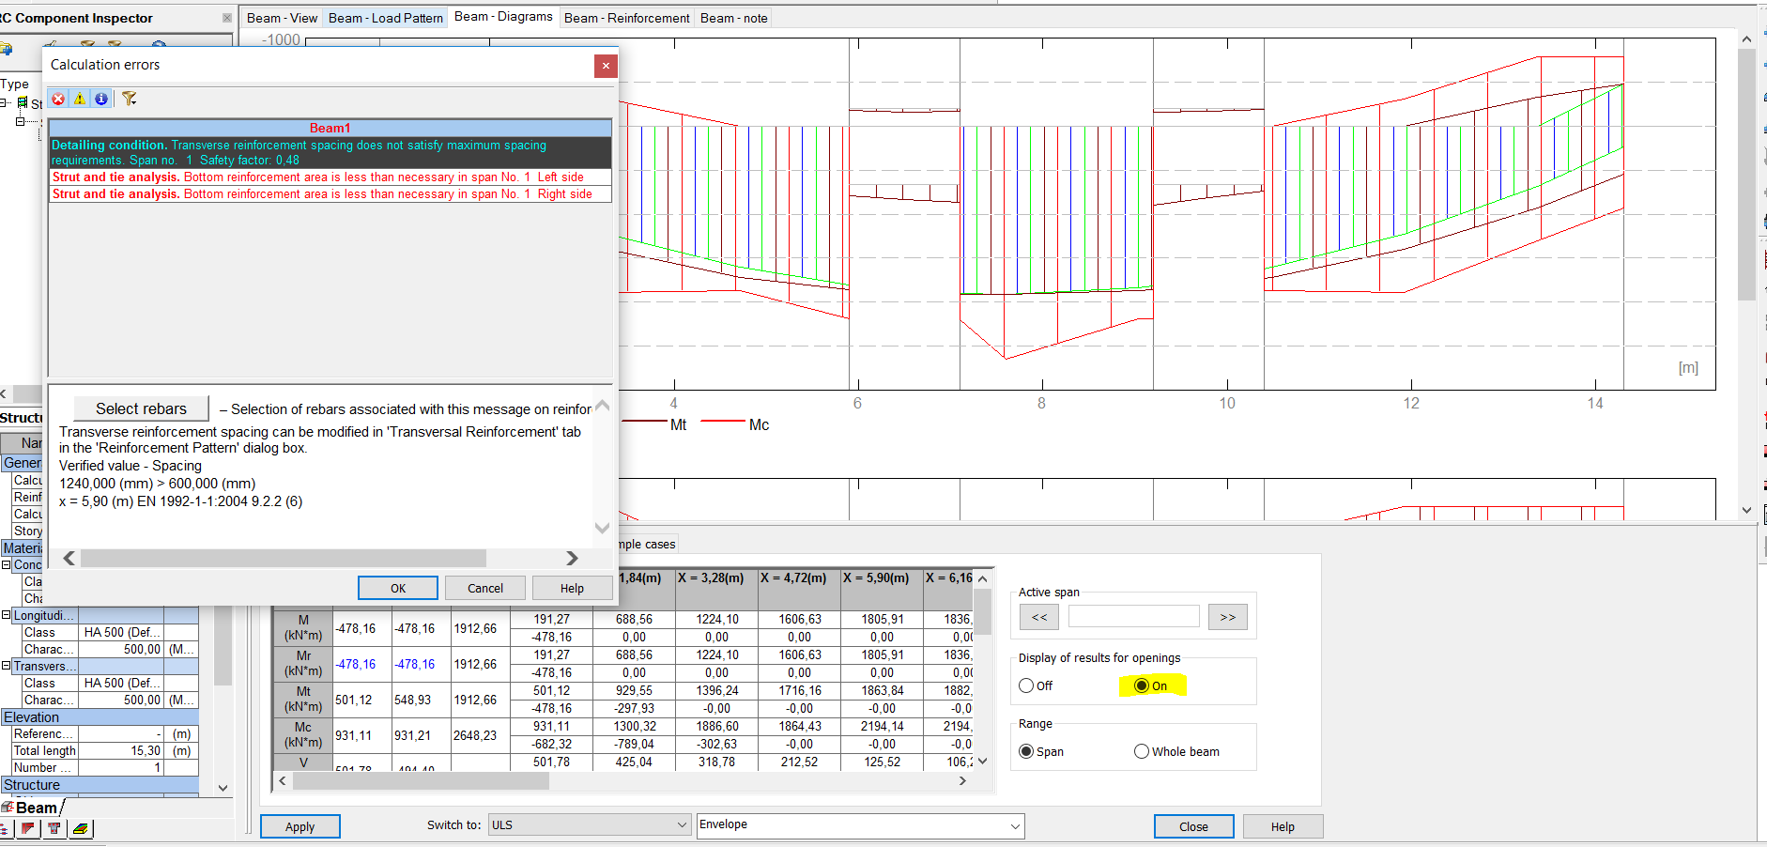
Task: Select the Whole beam range option
Action: pyautogui.click(x=1142, y=751)
